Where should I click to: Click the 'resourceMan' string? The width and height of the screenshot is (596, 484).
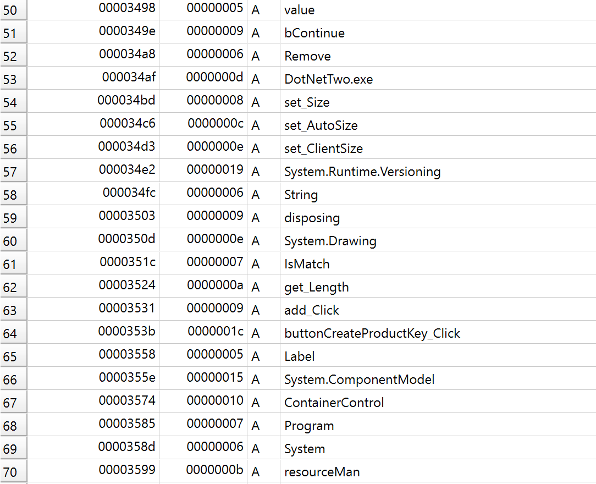tap(322, 472)
